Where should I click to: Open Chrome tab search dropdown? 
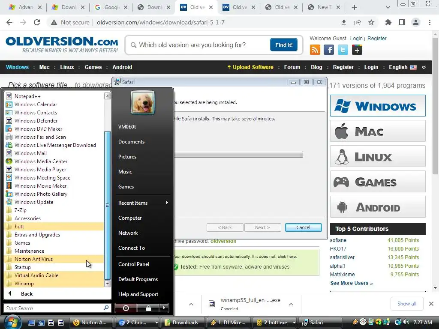pyautogui.click(x=388, y=7)
